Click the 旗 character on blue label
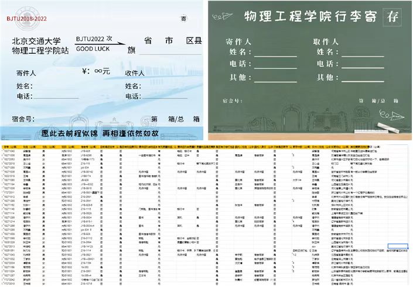413x287 pixels. 131,50
